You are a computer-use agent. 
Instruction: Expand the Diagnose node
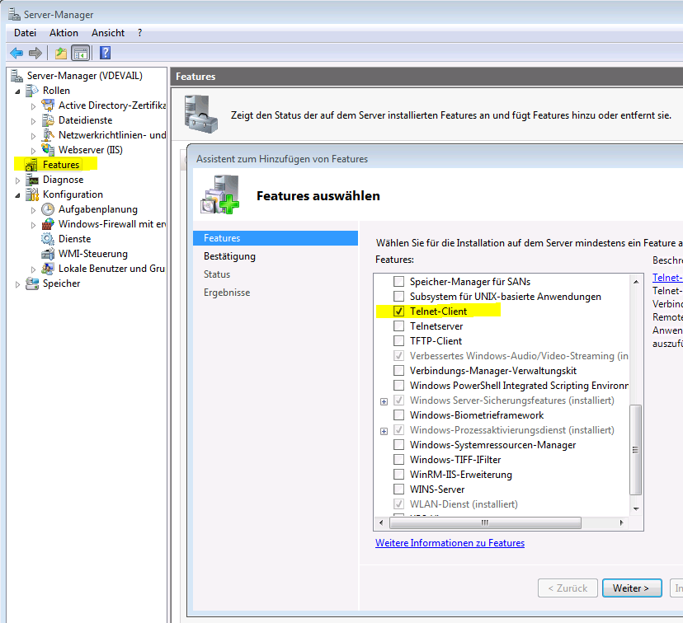(x=17, y=180)
